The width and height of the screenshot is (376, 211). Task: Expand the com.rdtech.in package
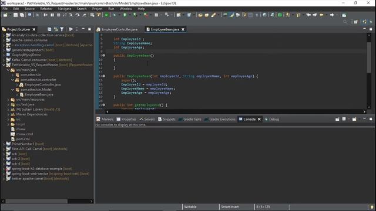pyautogui.click(x=13, y=75)
